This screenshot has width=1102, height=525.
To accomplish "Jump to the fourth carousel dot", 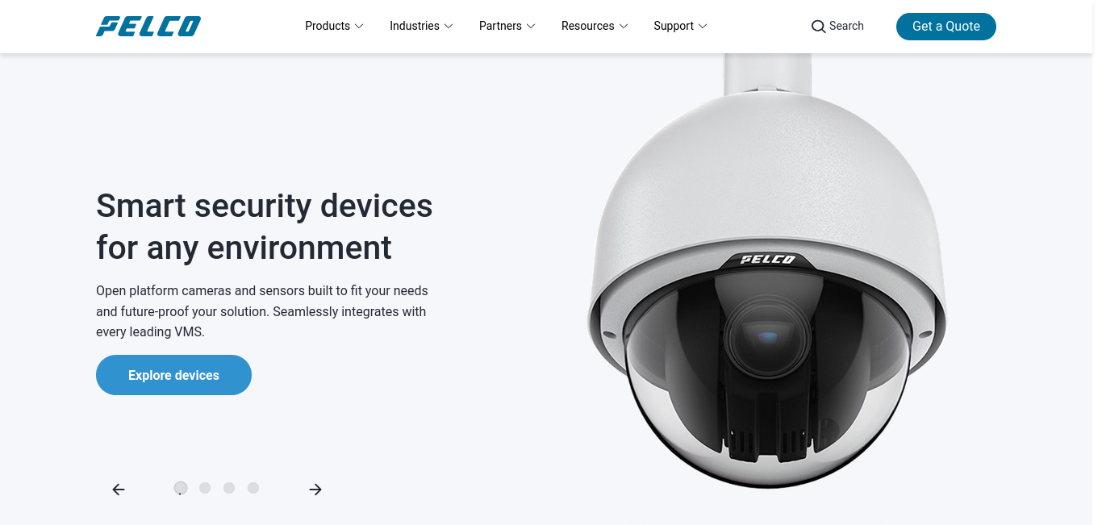I will 253,488.
